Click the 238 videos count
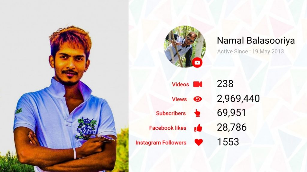This screenshot has width=307, height=172. [225, 84]
